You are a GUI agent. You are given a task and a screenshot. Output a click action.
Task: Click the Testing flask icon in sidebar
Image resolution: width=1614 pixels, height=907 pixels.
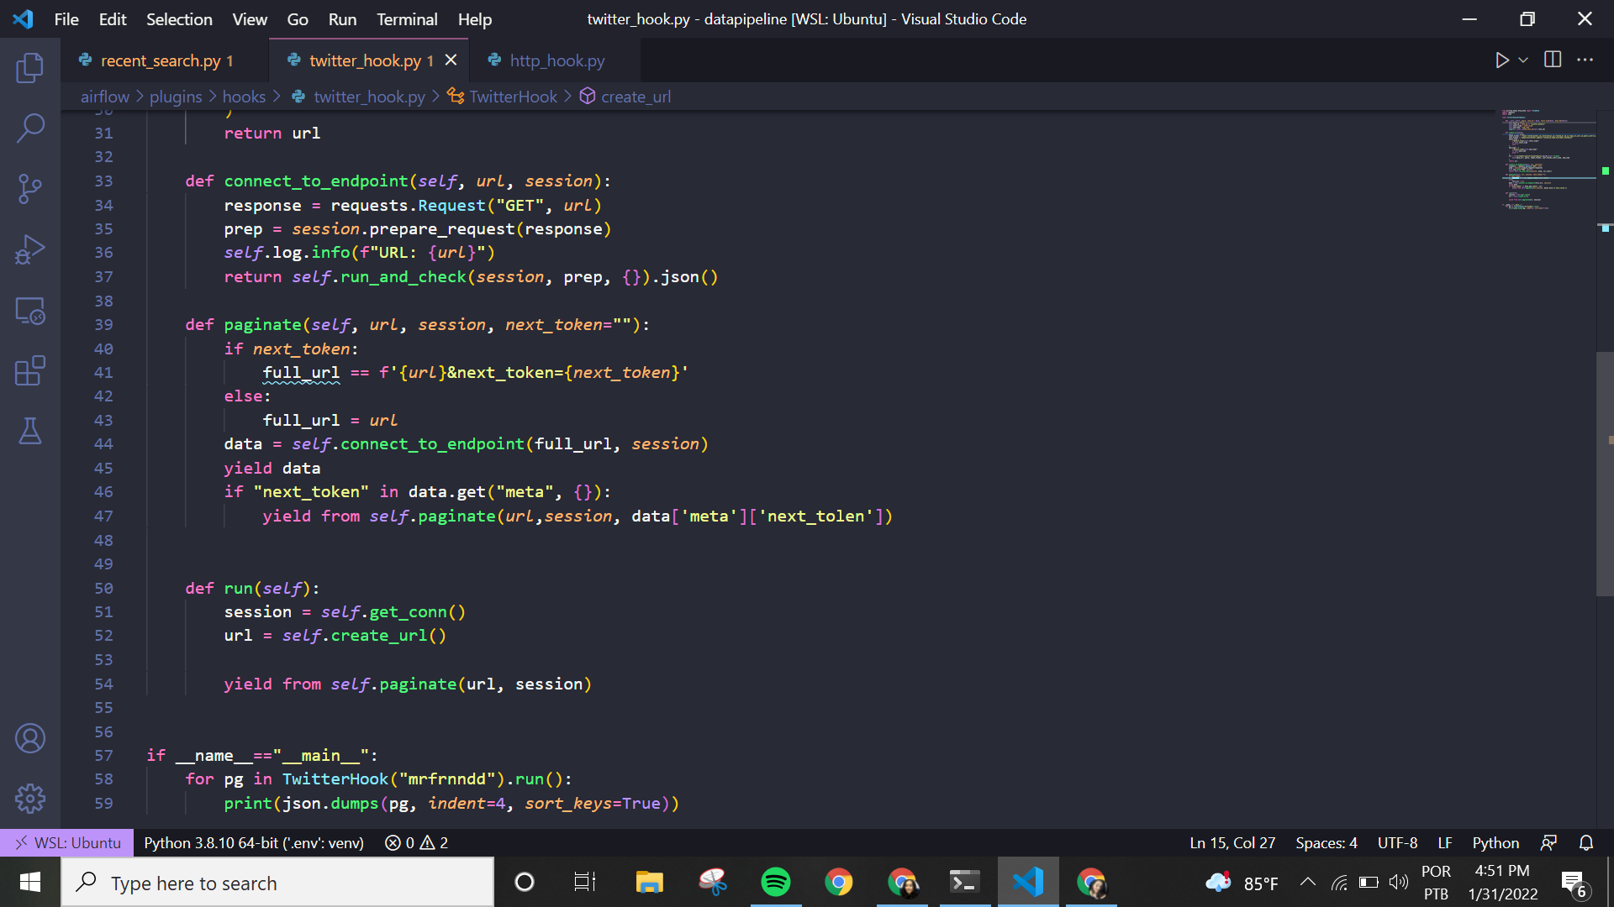point(30,431)
